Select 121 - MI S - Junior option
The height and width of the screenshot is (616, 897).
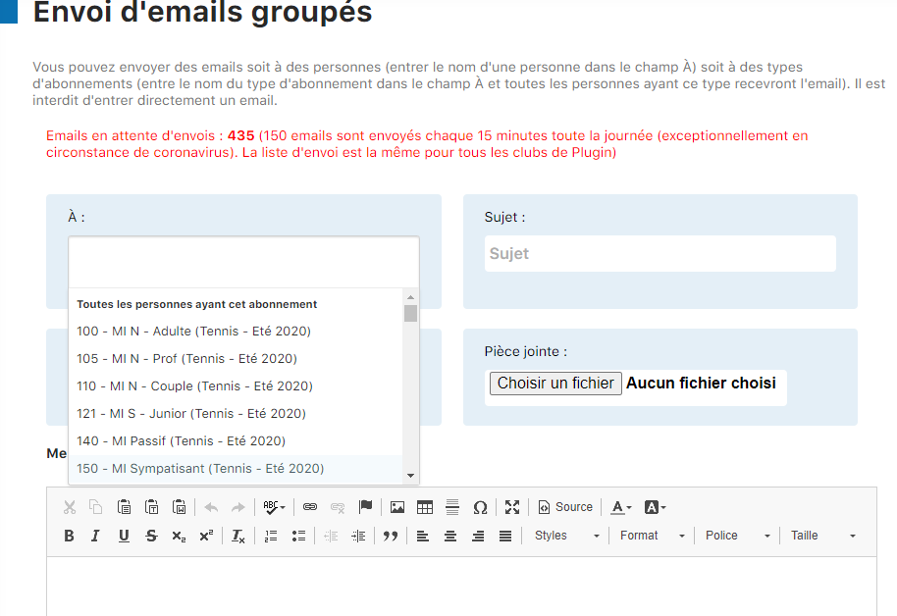tap(236, 414)
